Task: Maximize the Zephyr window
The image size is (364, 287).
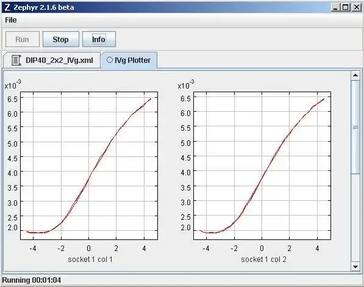Action: pyautogui.click(x=346, y=7)
